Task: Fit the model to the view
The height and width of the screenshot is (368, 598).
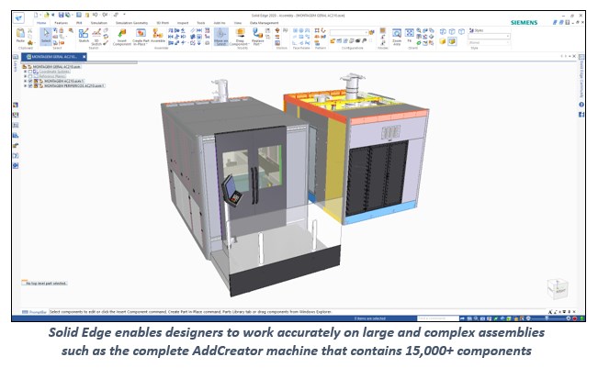Action: tap(409, 36)
